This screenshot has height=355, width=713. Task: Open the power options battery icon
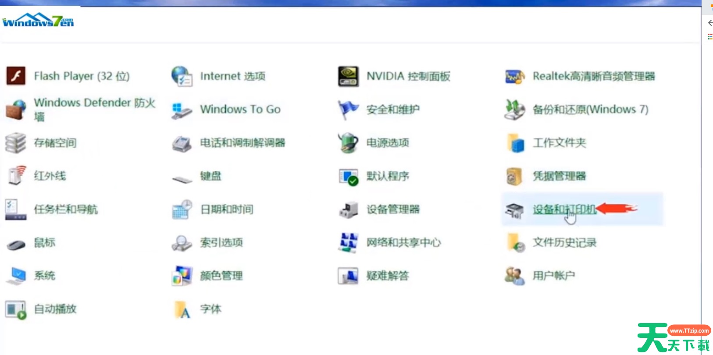(x=348, y=143)
